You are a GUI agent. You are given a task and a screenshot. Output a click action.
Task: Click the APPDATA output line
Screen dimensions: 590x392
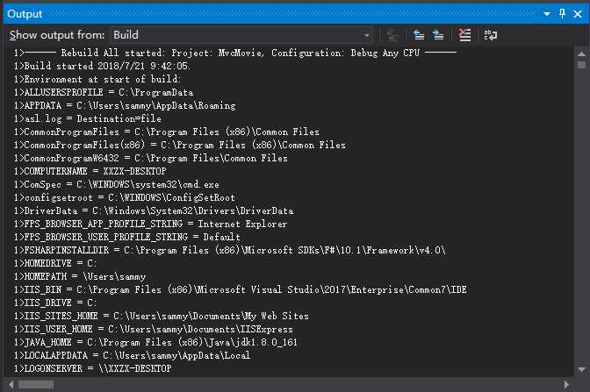tap(125, 105)
